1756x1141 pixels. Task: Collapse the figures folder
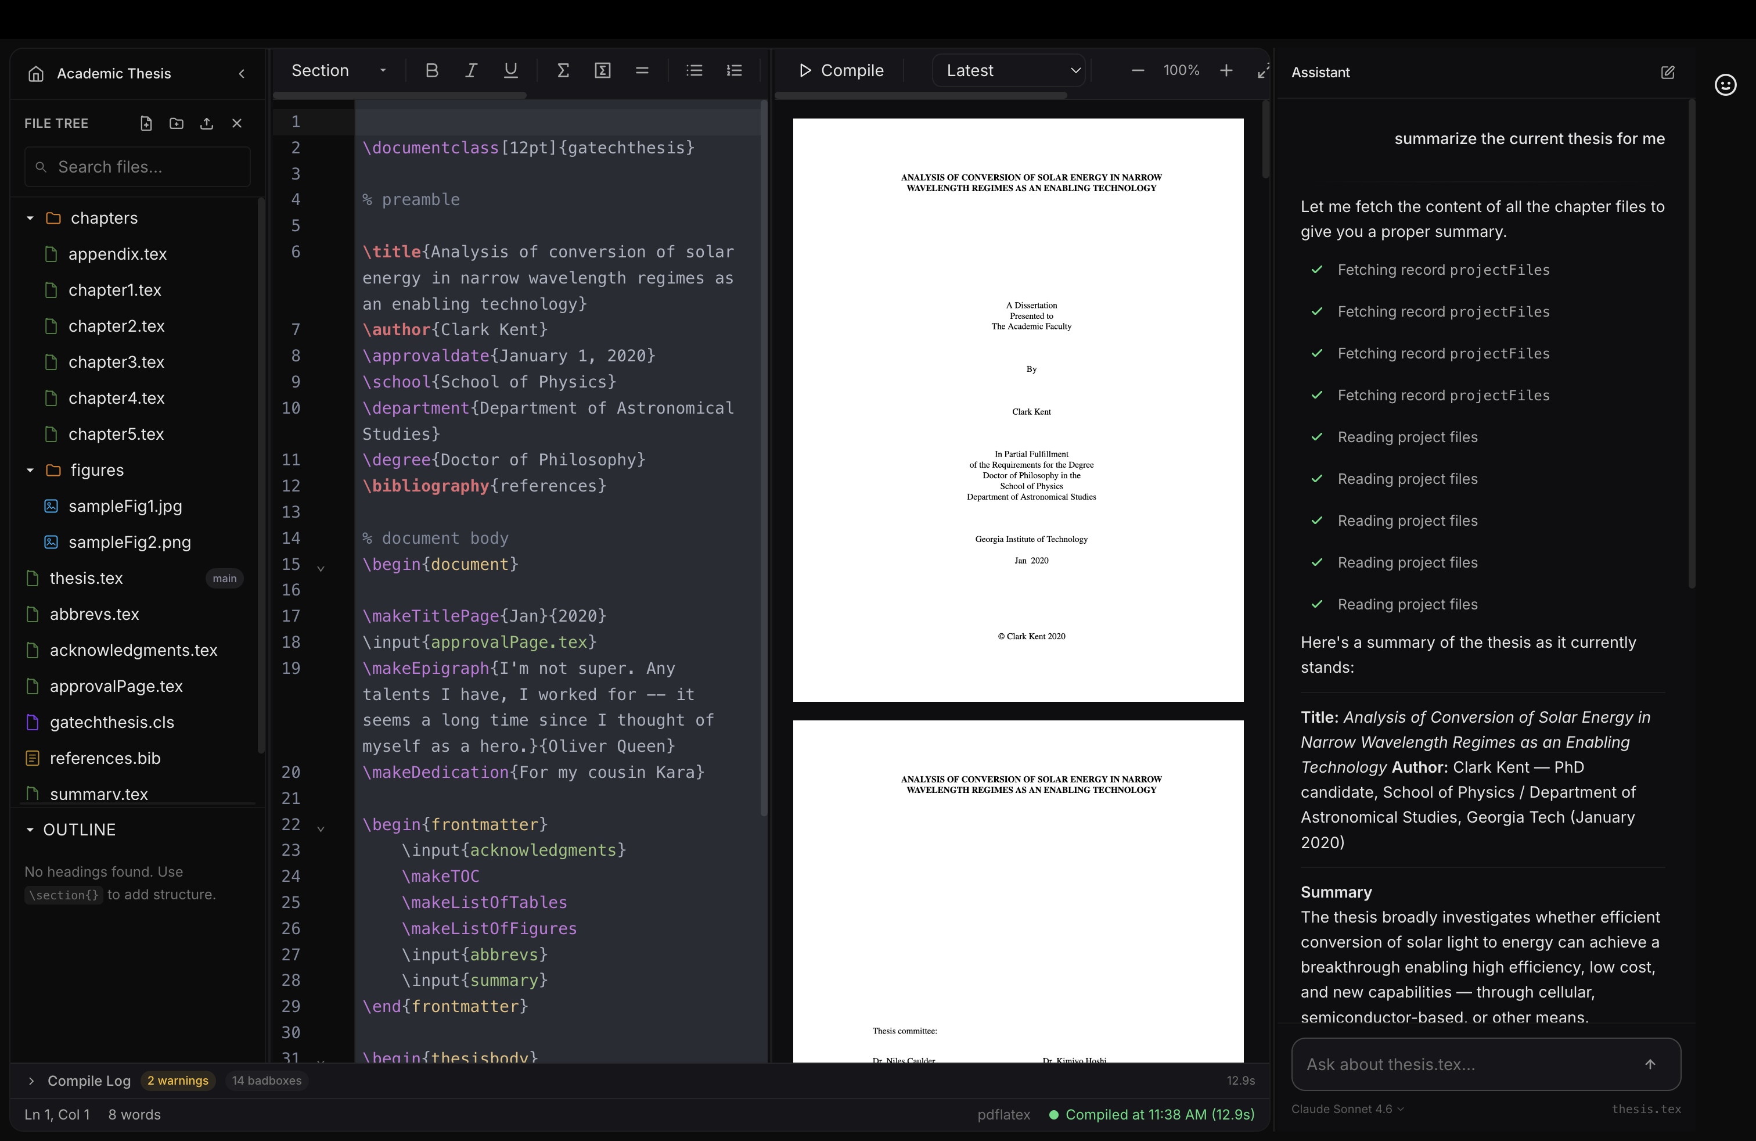pyautogui.click(x=30, y=470)
